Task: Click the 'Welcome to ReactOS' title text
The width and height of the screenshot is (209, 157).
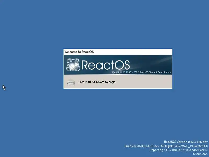Action: tap(79, 52)
